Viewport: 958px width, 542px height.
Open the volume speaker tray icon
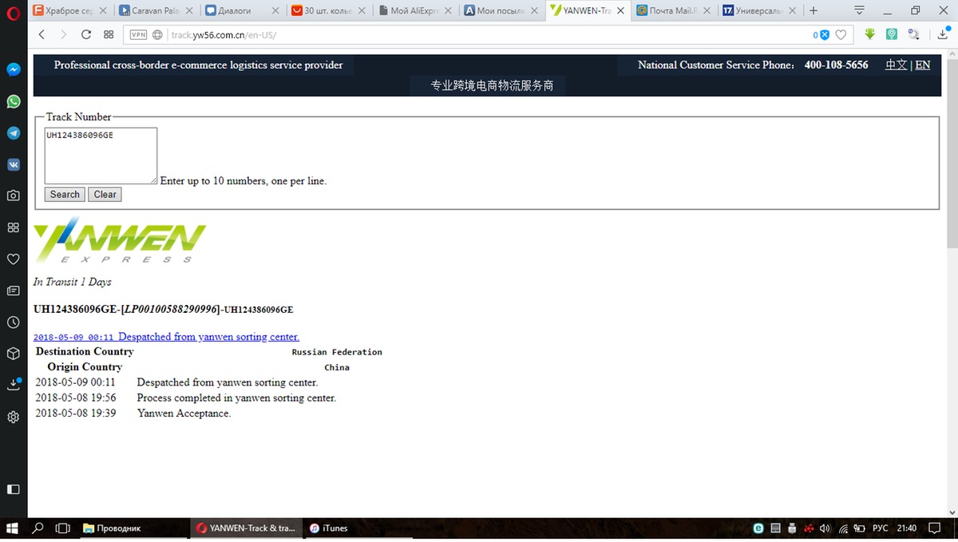(x=825, y=528)
